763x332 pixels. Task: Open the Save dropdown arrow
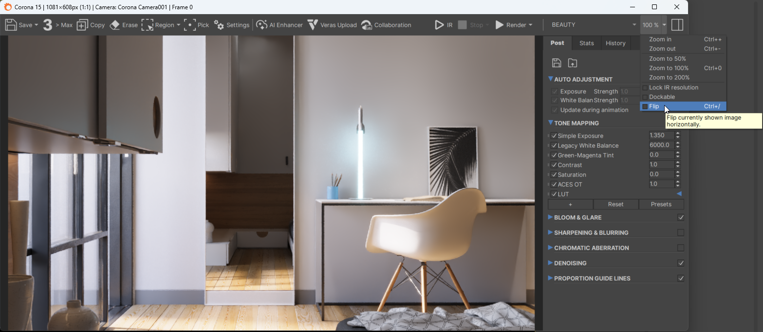(x=37, y=25)
